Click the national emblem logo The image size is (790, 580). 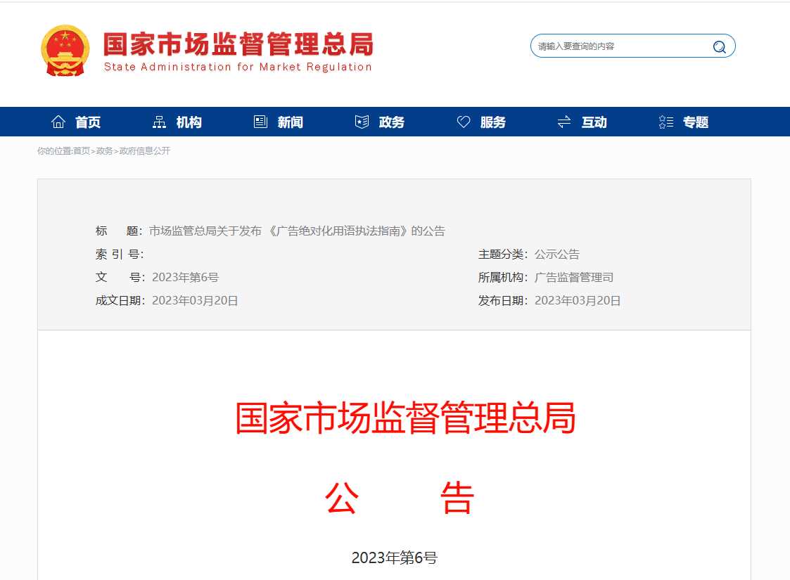[x=65, y=51]
